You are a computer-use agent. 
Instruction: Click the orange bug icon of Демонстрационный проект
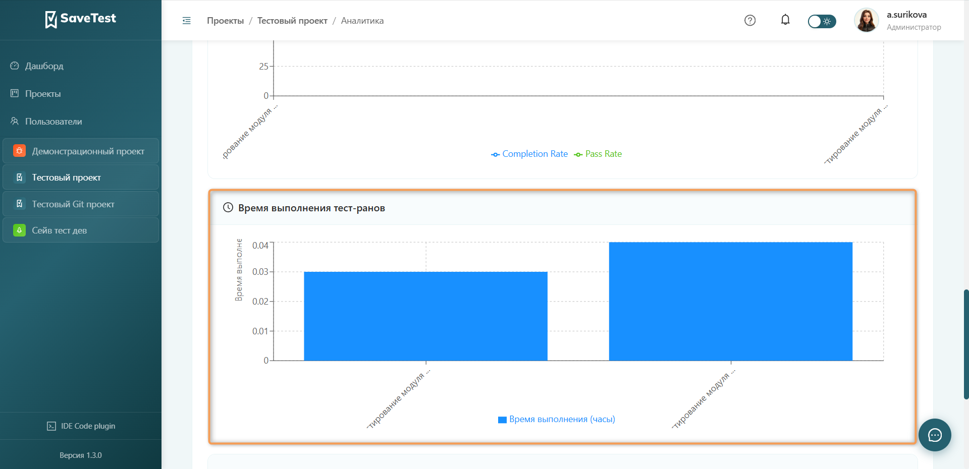point(19,151)
